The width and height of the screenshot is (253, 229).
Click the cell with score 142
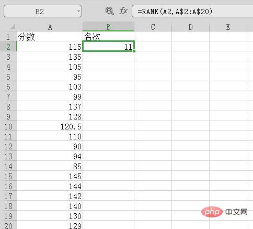click(x=50, y=196)
